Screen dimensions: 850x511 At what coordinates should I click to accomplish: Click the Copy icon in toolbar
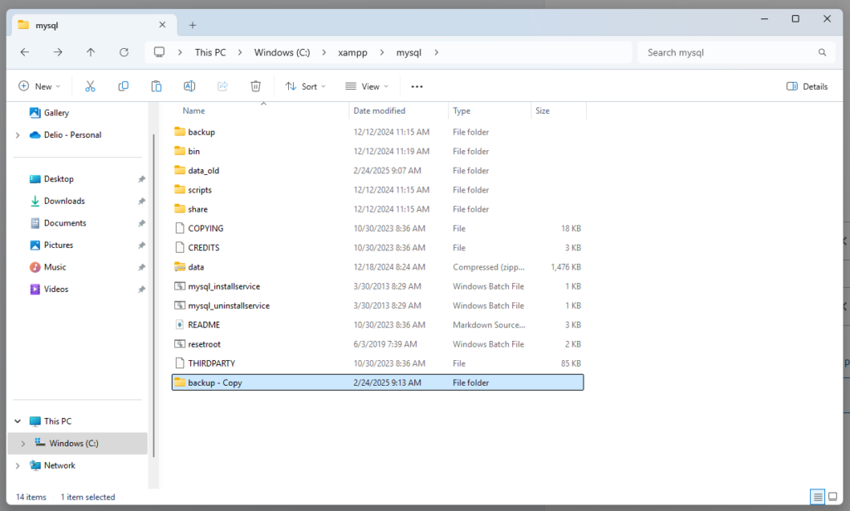124,86
